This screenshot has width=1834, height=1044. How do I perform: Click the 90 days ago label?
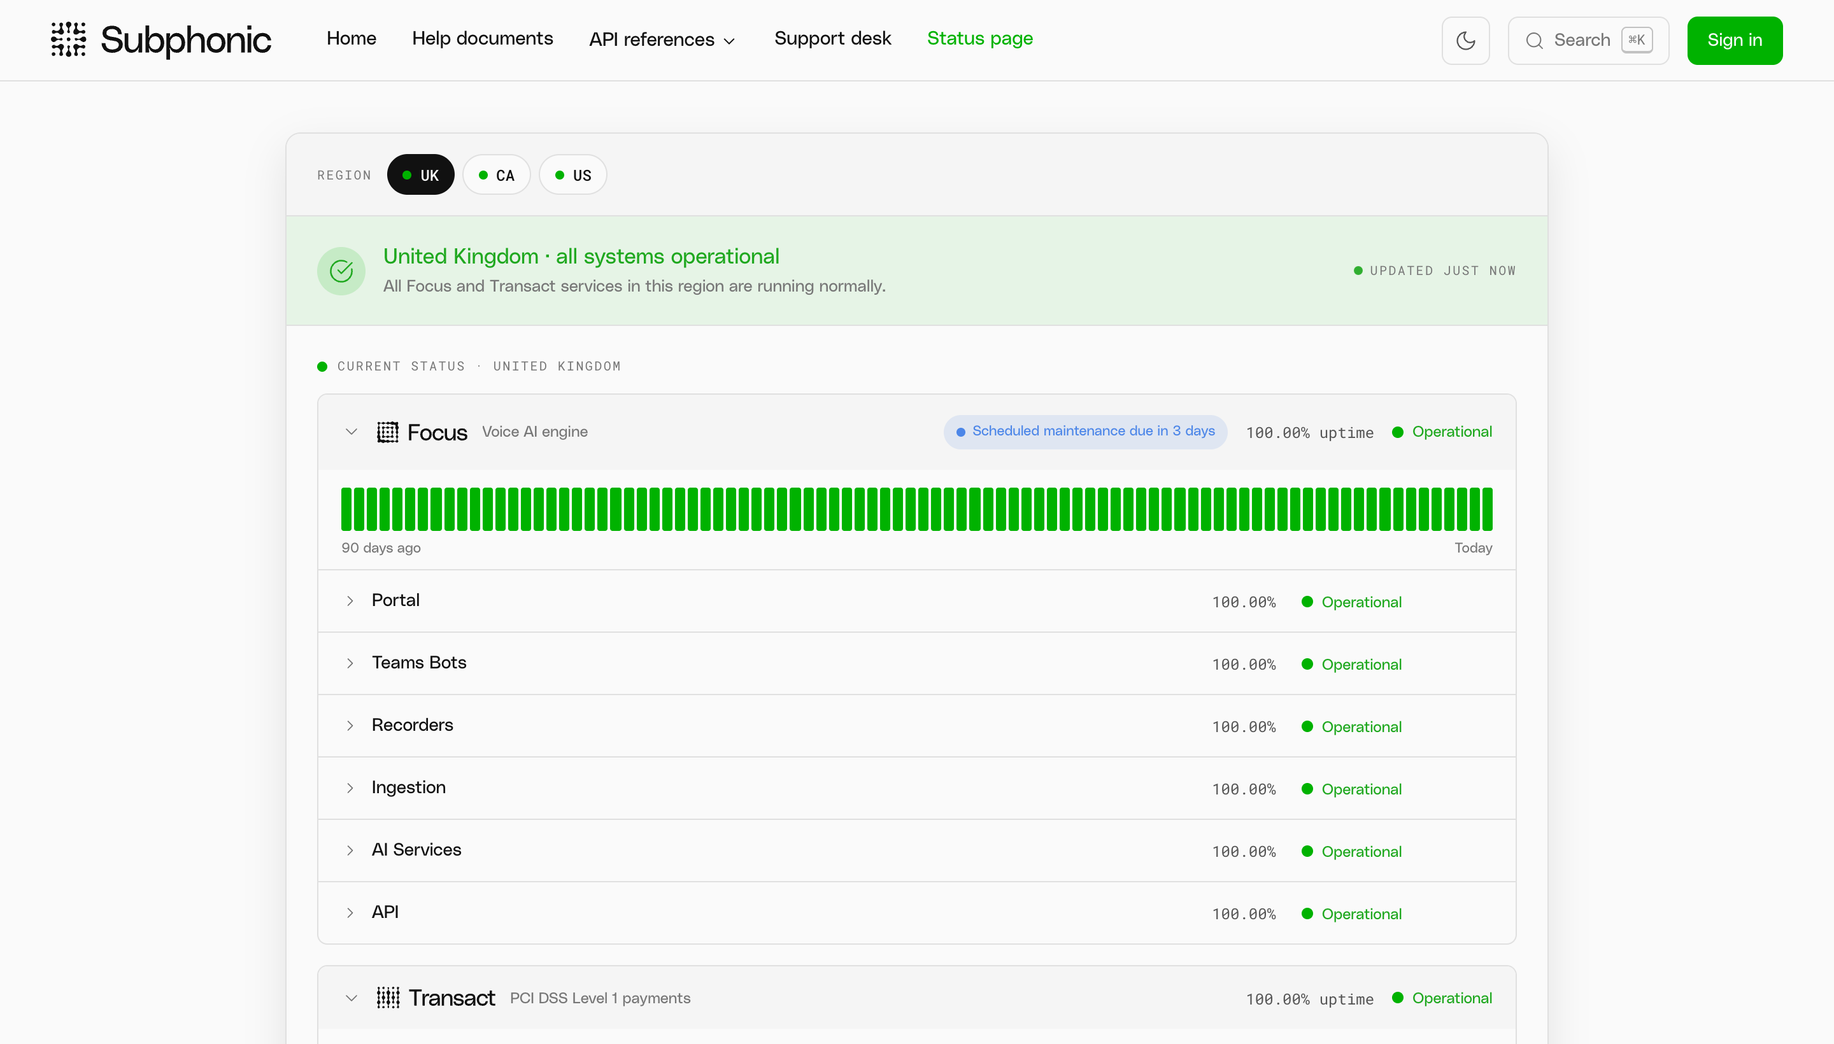point(381,548)
